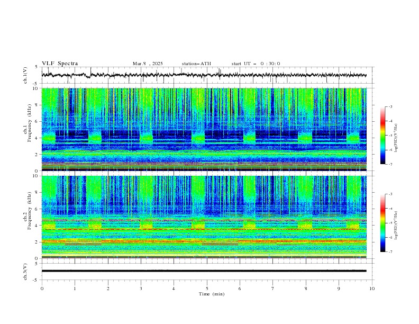Click time axis tick label "2"
Screen dimensions: 419x324
tap(108, 289)
